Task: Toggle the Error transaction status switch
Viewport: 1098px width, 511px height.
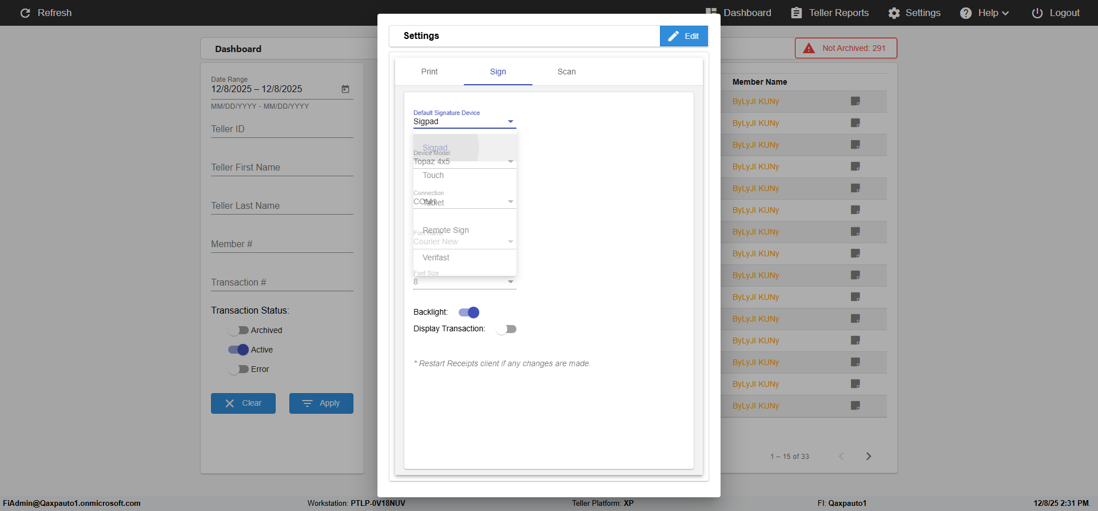Action: pos(238,369)
